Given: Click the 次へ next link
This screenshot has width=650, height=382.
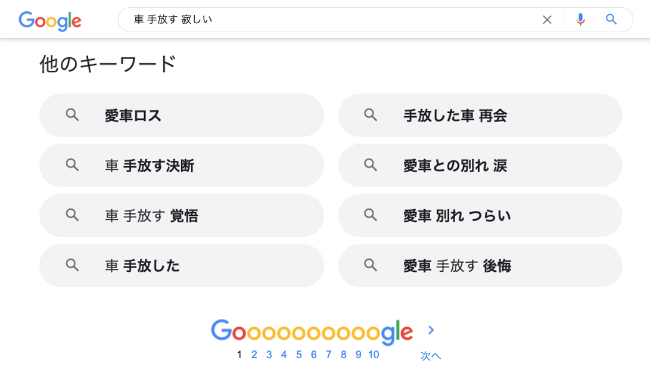Looking at the screenshot, I should point(431,356).
